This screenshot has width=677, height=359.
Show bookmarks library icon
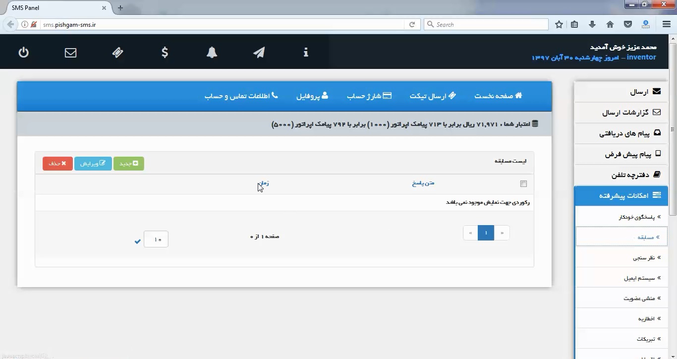(574, 24)
